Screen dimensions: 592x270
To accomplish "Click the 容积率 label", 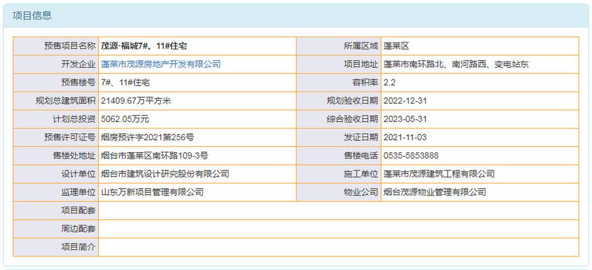I will [x=365, y=83].
